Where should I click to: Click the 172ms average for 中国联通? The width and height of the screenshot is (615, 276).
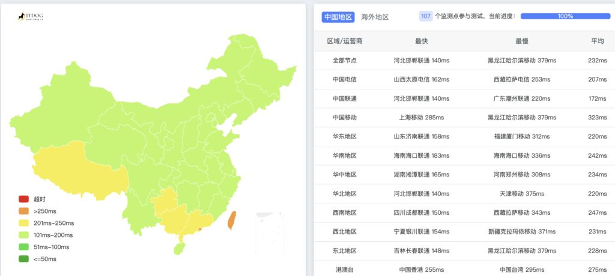[598, 98]
